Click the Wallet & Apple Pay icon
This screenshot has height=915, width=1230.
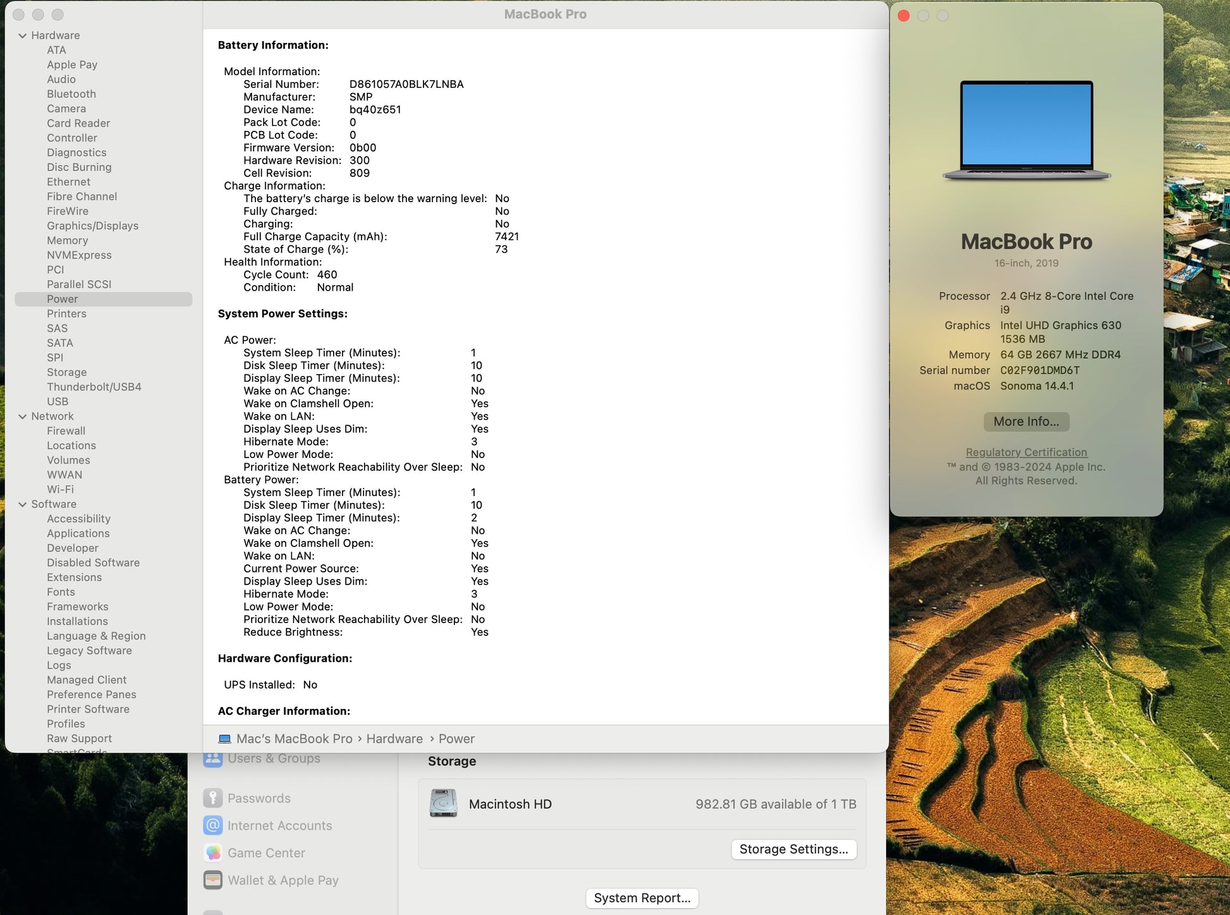213,880
